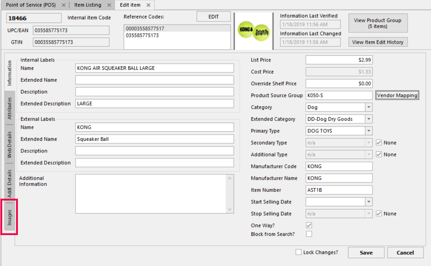
Task: Click the Vendor Mapping button
Action: [397, 95]
